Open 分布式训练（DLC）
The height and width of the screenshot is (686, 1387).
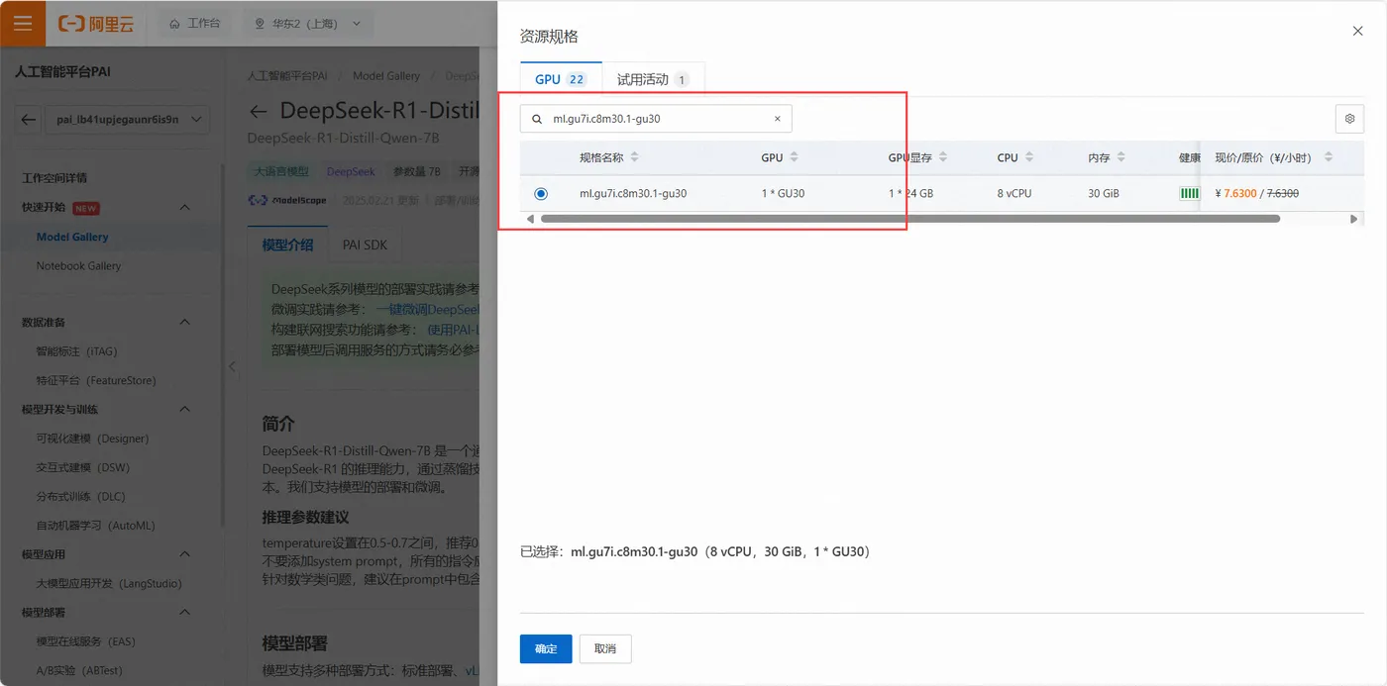point(81,496)
